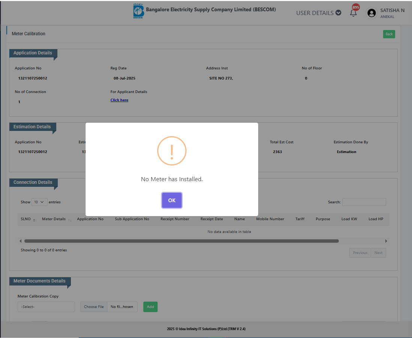This screenshot has height=338, width=412.
Task: Click the BESCOM logo
Action: [138, 11]
